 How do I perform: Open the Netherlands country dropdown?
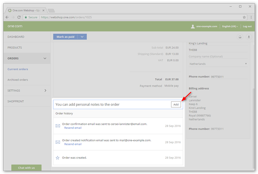coord(218,64)
